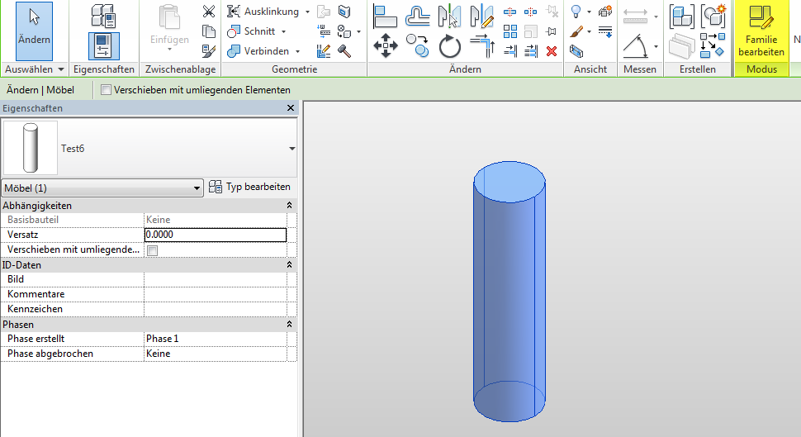
Task: Select the Copy tool in Ändern panel
Action: click(x=419, y=46)
